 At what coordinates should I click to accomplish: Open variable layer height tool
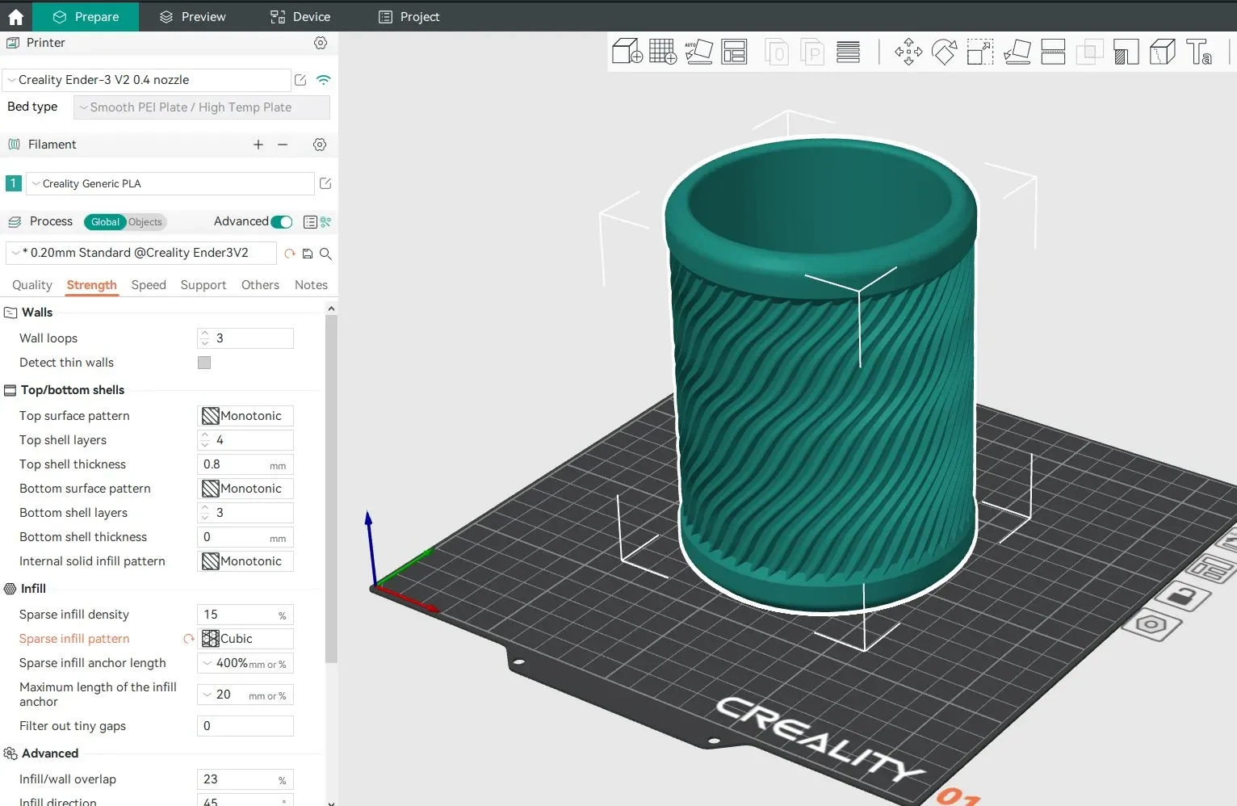coord(848,52)
